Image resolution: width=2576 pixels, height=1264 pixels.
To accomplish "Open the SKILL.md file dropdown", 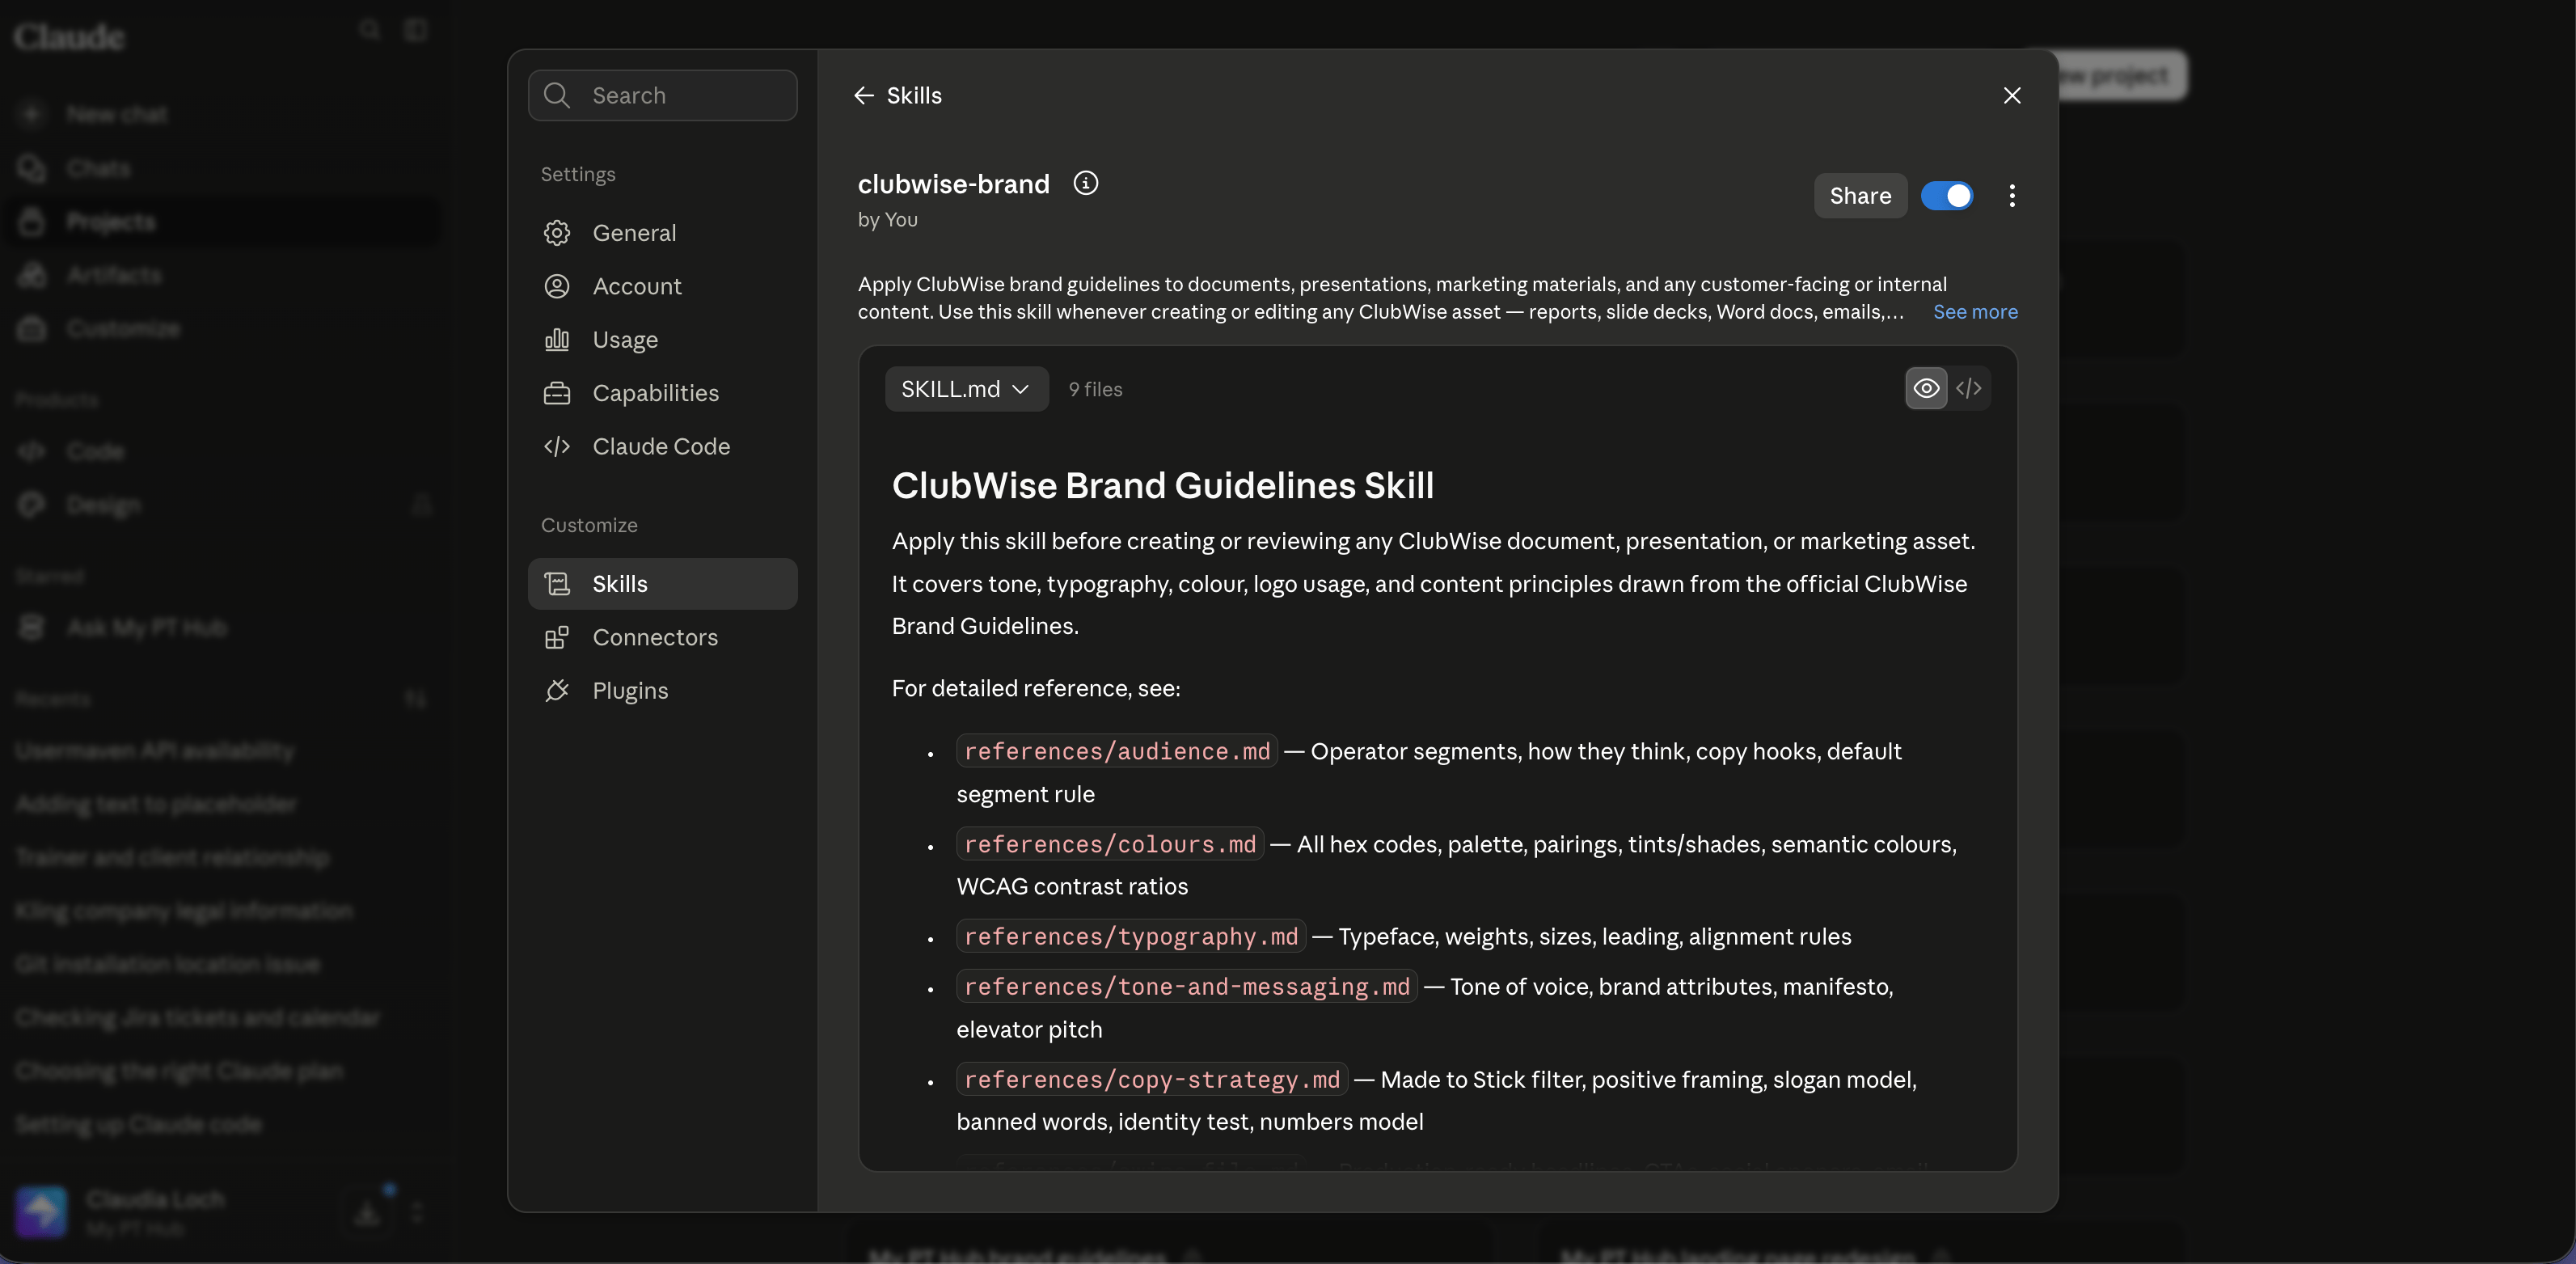I will [966, 389].
